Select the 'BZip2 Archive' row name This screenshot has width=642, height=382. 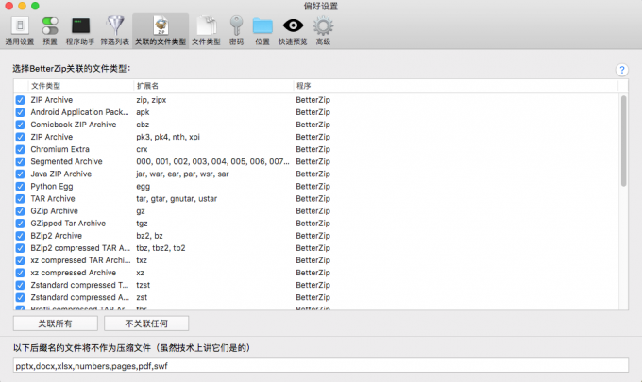click(x=56, y=236)
